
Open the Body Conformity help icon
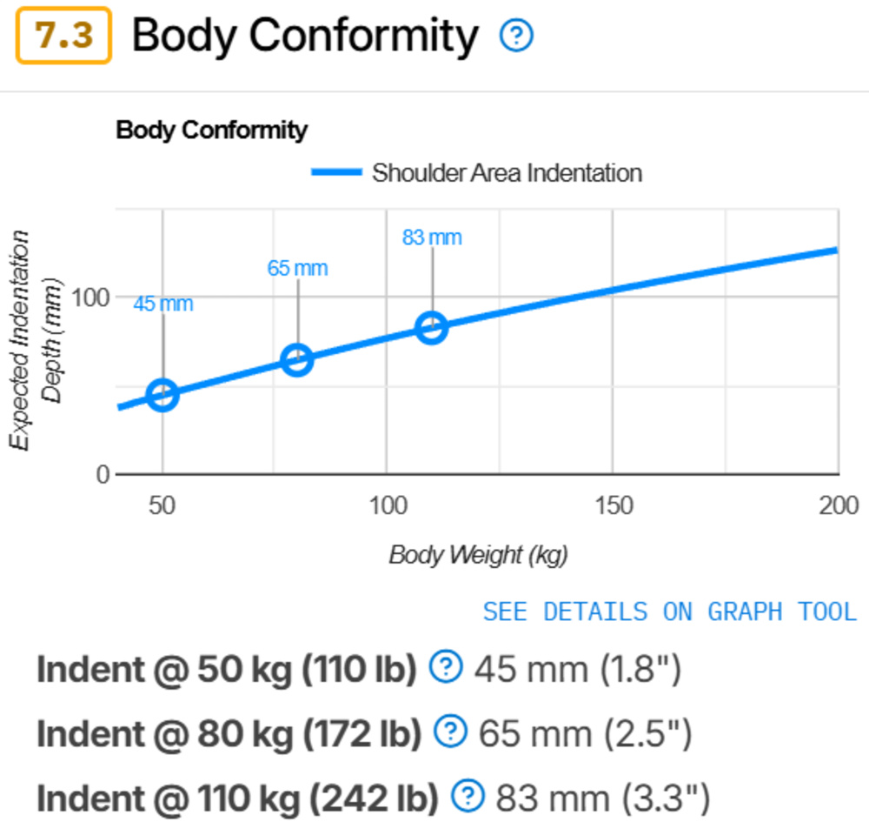[516, 37]
